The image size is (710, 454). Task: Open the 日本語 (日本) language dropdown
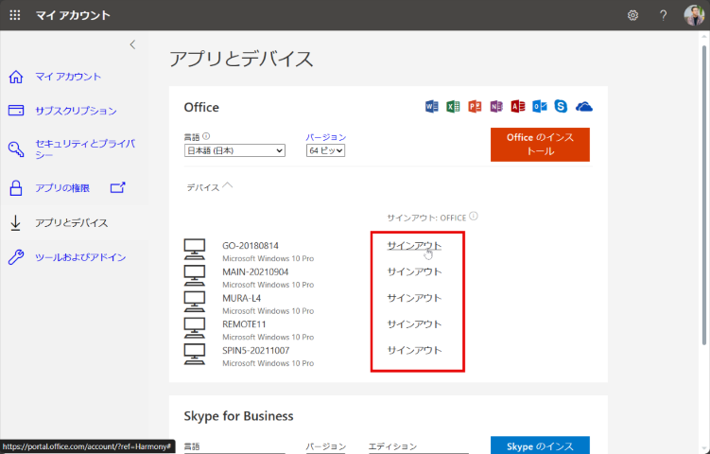tap(234, 150)
